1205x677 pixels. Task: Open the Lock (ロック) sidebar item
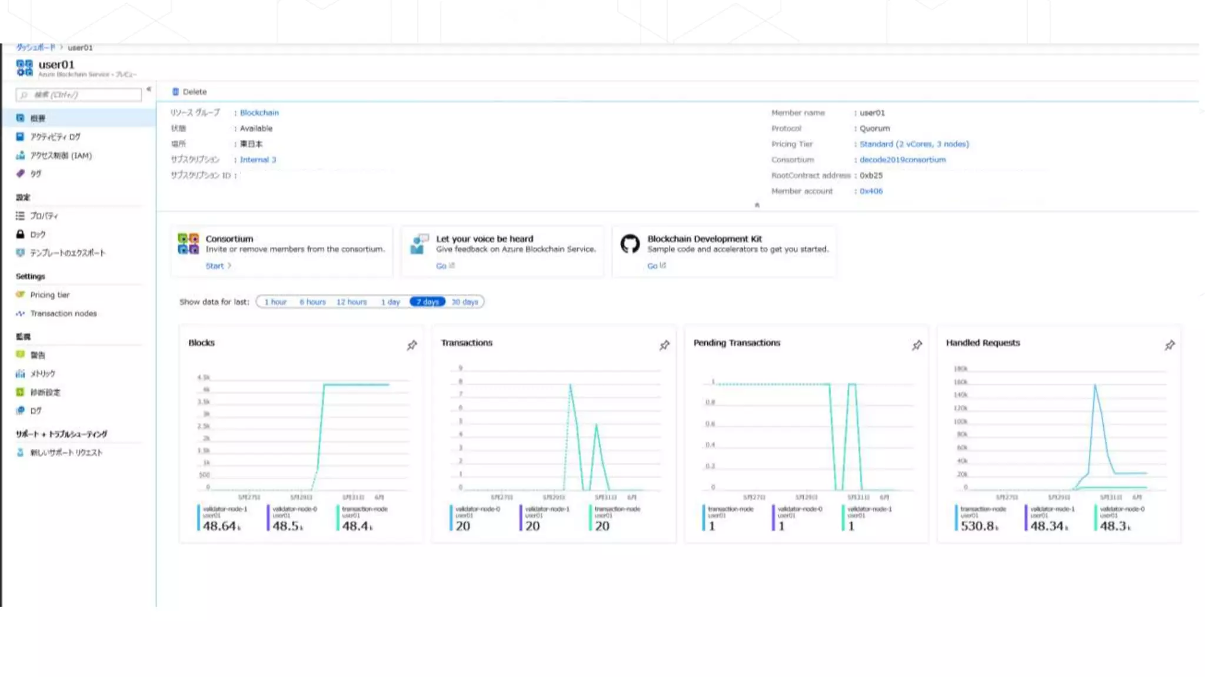click(38, 234)
